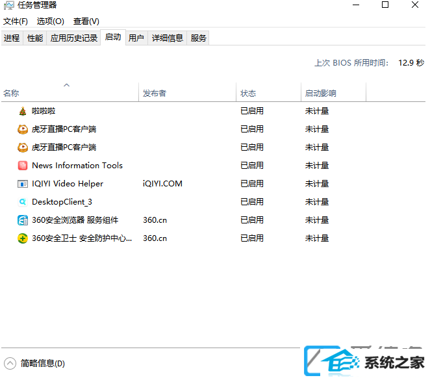The width and height of the screenshot is (430, 380).
Task: Sort by the 状态 column header
Action: tap(268, 94)
